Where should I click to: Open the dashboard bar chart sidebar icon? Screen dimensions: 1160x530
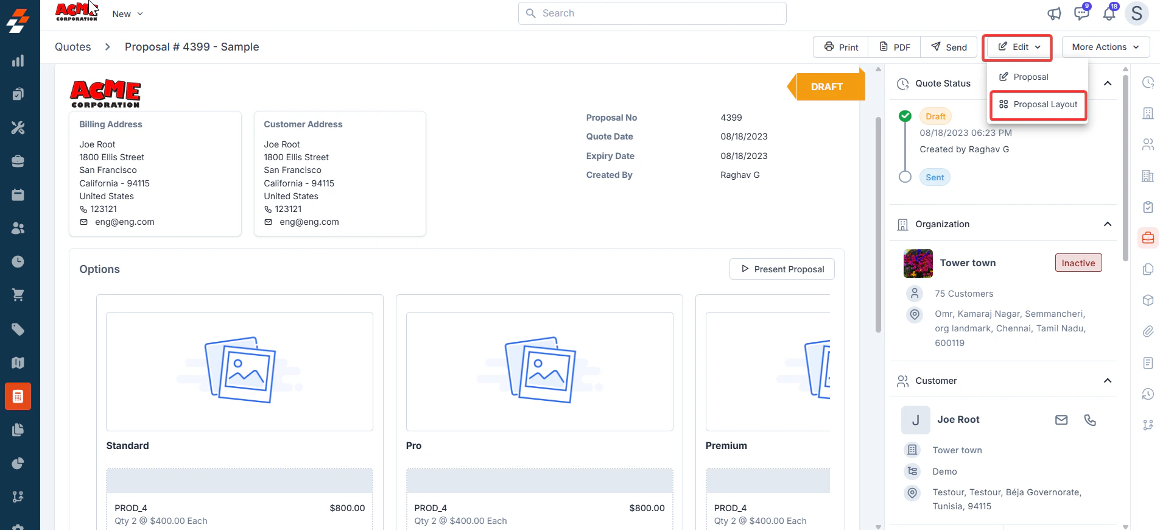pos(18,60)
